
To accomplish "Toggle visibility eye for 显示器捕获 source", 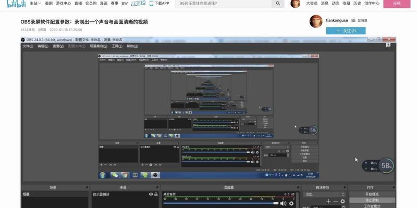I will tap(151, 194).
